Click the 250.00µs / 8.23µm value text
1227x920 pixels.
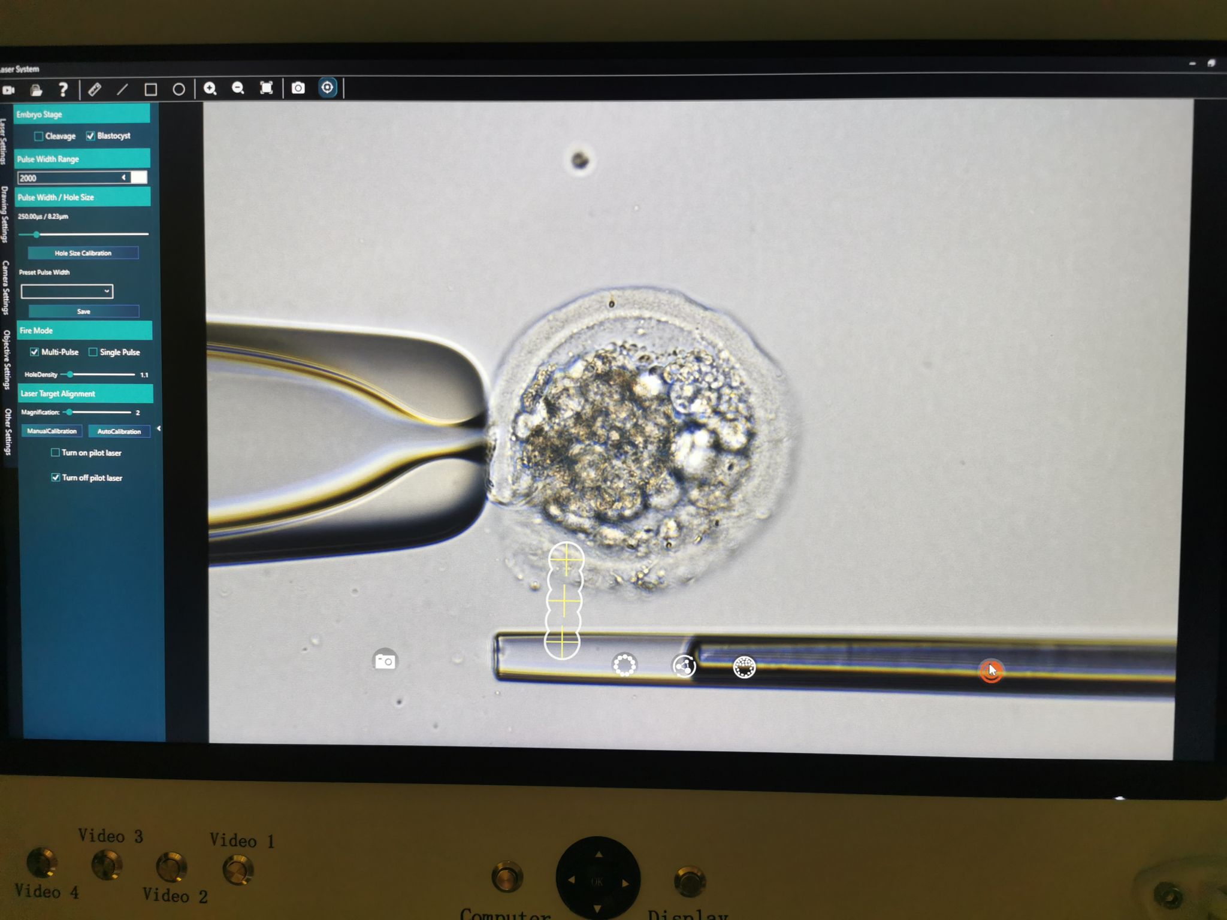43,216
